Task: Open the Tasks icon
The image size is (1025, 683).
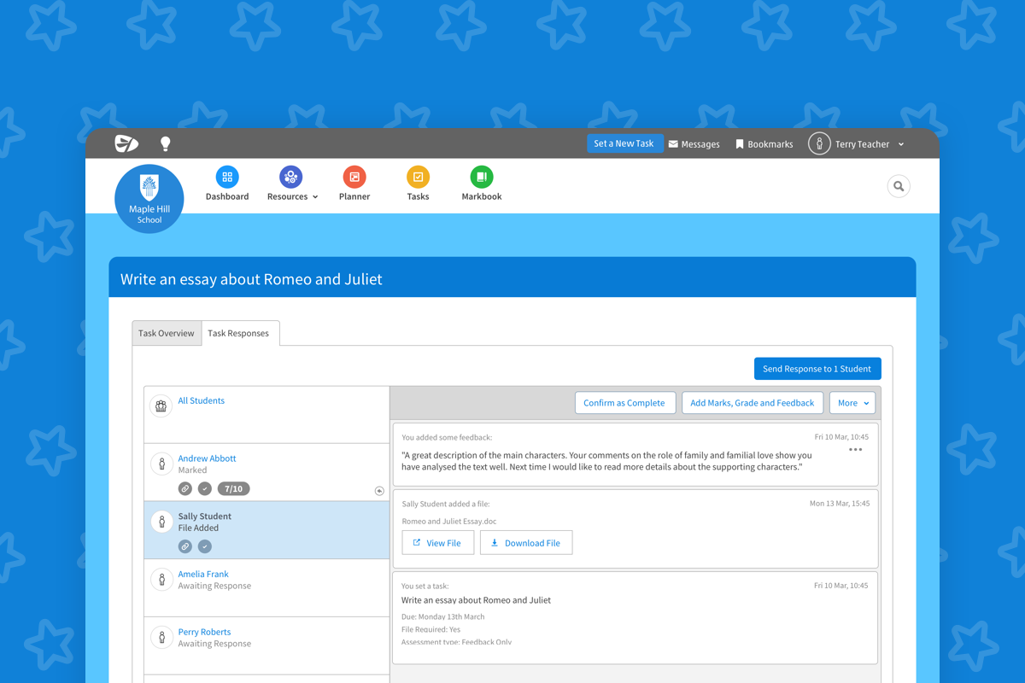Action: [418, 177]
